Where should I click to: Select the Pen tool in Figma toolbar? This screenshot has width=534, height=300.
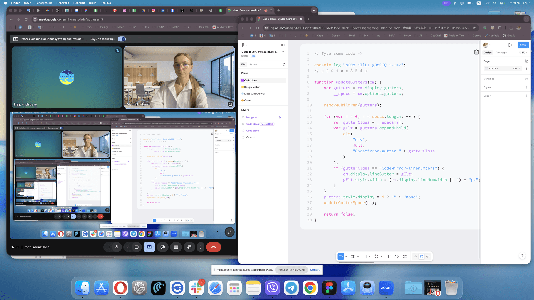(376, 256)
